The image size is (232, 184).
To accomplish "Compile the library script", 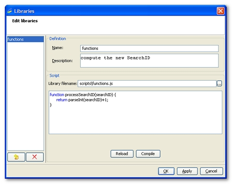I will (148, 154).
